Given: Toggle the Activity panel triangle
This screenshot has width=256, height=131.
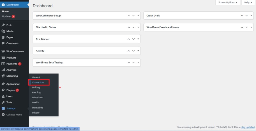Looking at the screenshot, I should point(138,51).
